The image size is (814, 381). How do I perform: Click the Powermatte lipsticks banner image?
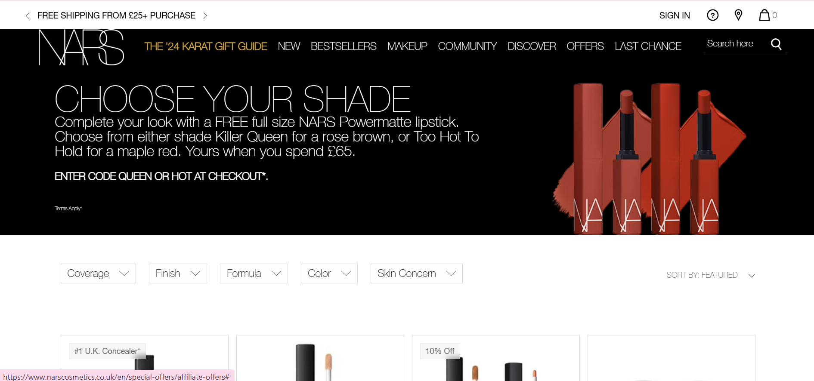(x=649, y=158)
